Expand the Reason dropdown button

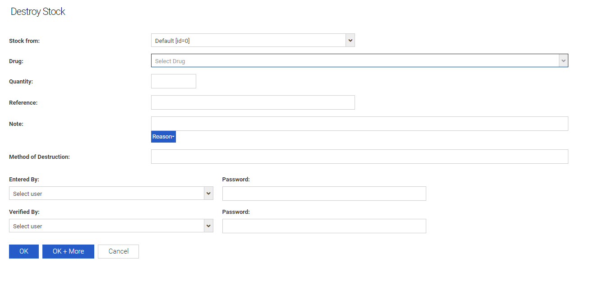tap(163, 137)
